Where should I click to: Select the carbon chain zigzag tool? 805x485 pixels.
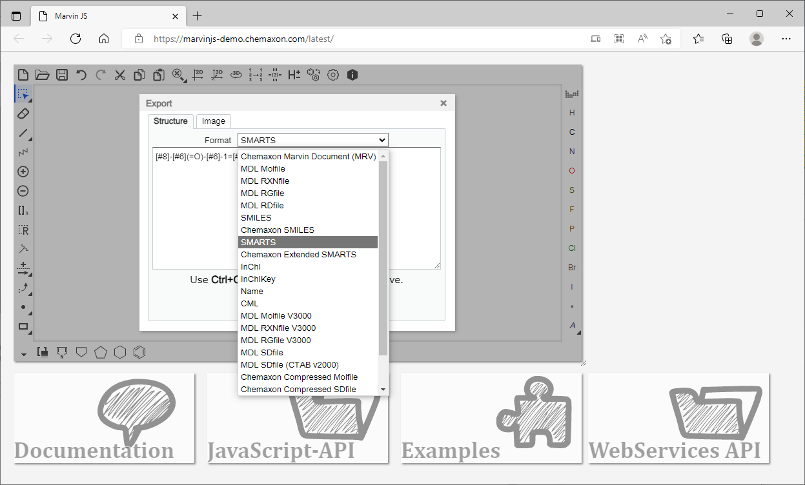click(23, 152)
